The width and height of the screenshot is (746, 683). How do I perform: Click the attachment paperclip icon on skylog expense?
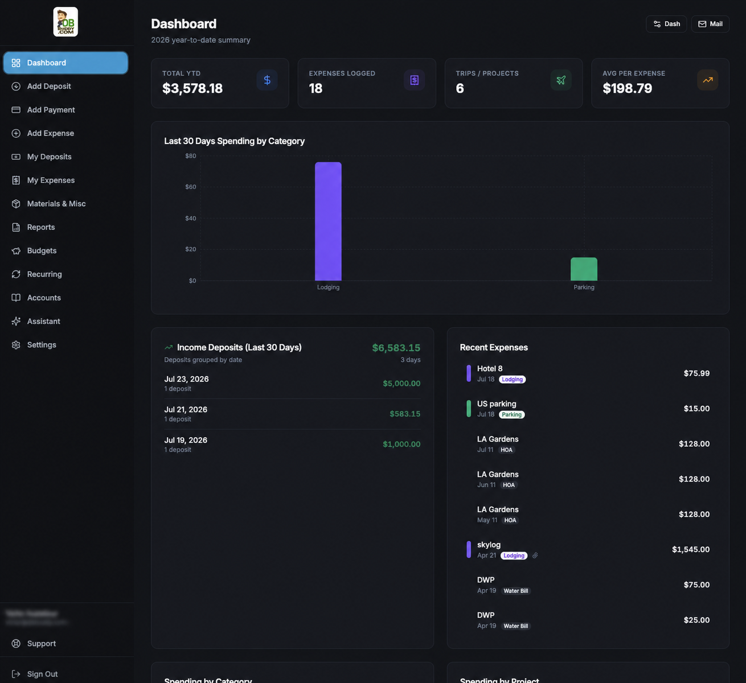535,556
